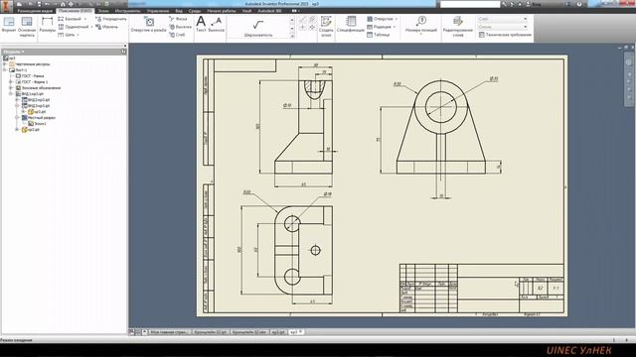Open the Базовый dimension dropdown arrow
This screenshot has width=636, height=357.
[85, 19]
